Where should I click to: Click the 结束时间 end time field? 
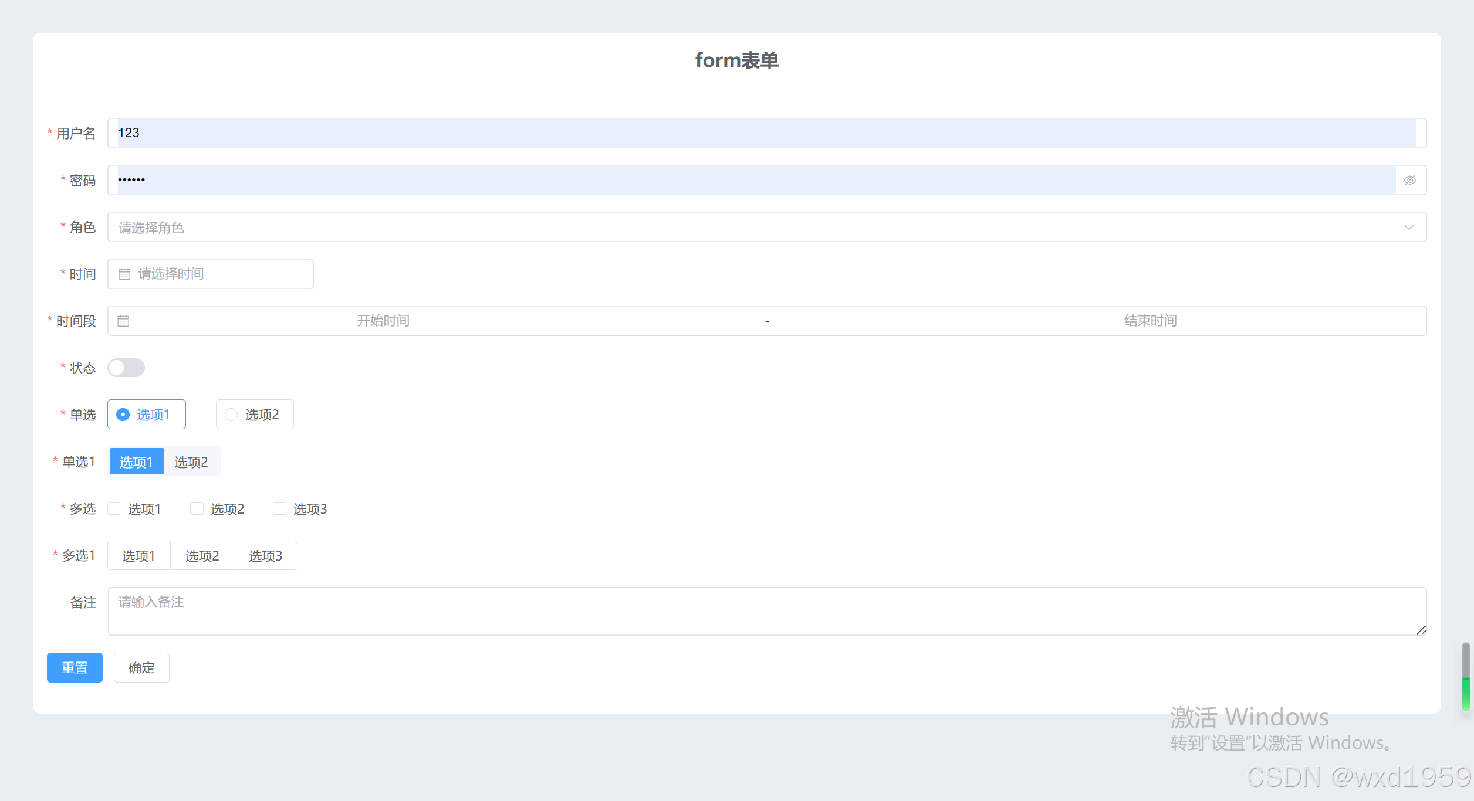1150,321
